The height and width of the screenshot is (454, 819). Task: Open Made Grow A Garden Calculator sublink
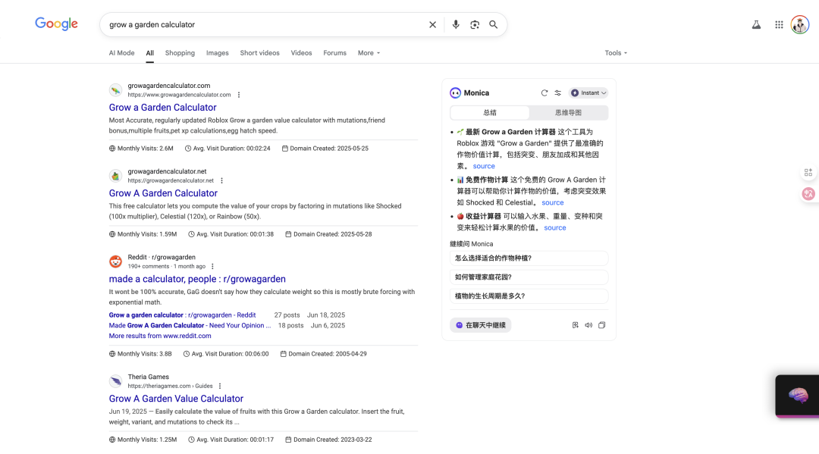[x=190, y=326]
